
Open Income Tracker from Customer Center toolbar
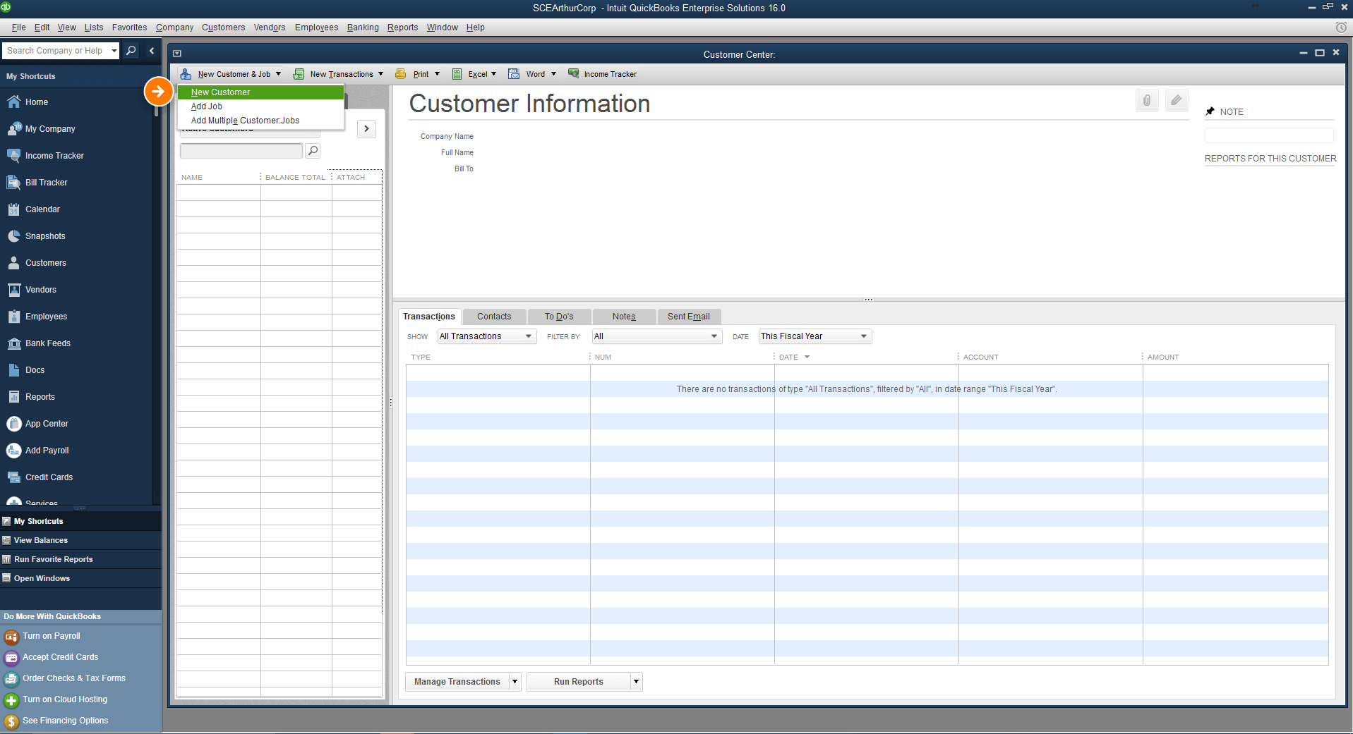tap(602, 74)
